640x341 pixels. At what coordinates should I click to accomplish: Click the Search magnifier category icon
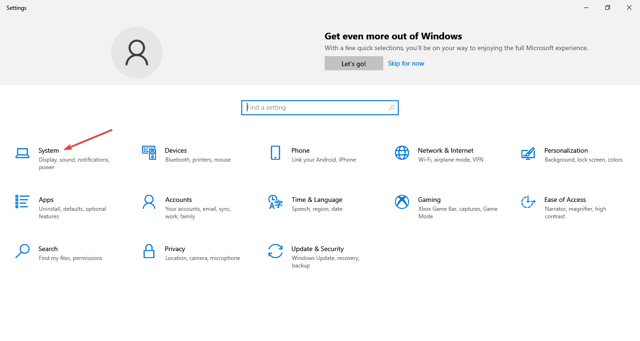(22, 251)
